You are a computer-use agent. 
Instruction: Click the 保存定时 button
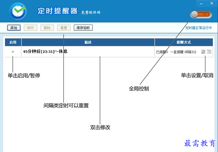[83, 28]
